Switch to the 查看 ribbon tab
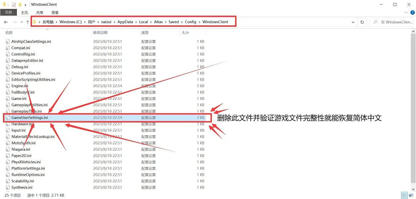This screenshot has height=199, width=416. 55,12
